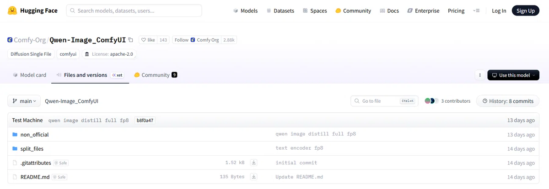Click the Qwen-Image_ComfyUI title link
Viewport: 549px width, 189px height.
tap(87, 40)
